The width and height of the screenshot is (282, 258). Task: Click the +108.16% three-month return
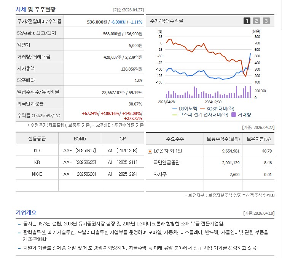pyautogui.click(x=110, y=113)
